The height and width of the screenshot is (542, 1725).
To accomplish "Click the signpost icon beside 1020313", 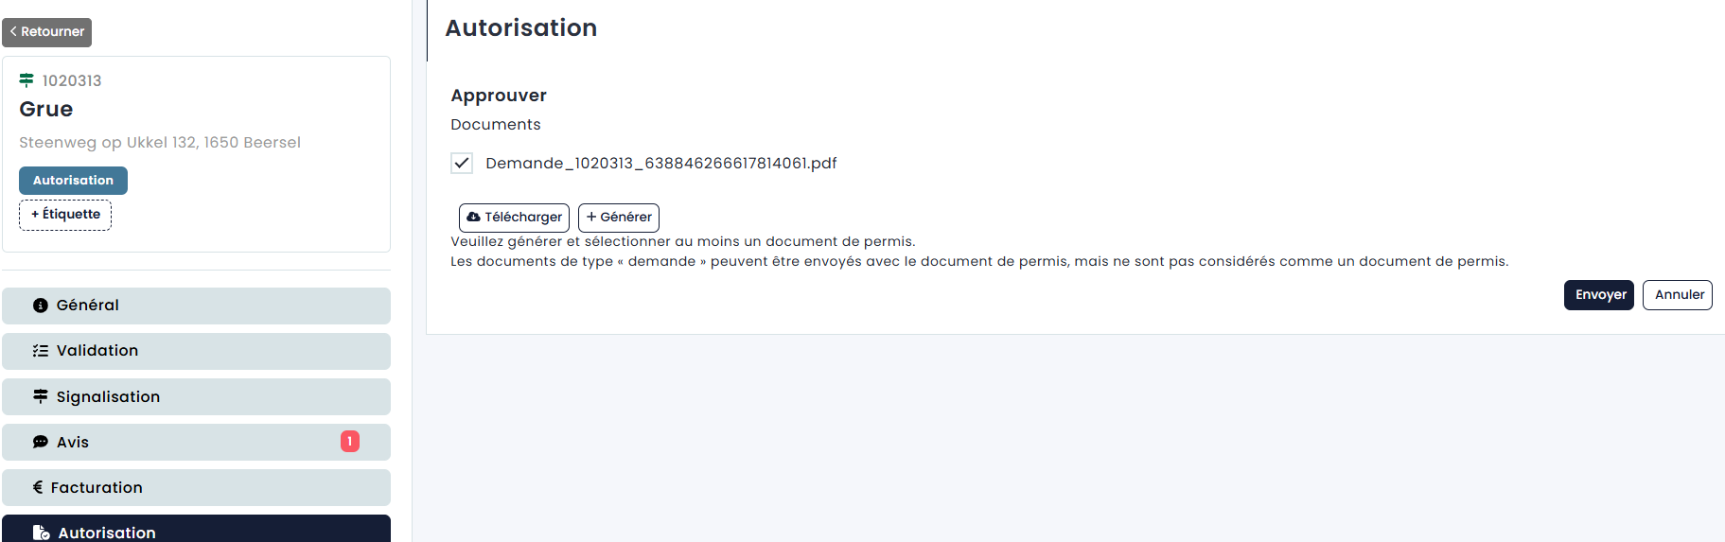I will click(x=26, y=80).
